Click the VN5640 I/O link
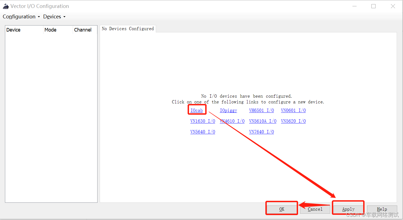 (203, 132)
